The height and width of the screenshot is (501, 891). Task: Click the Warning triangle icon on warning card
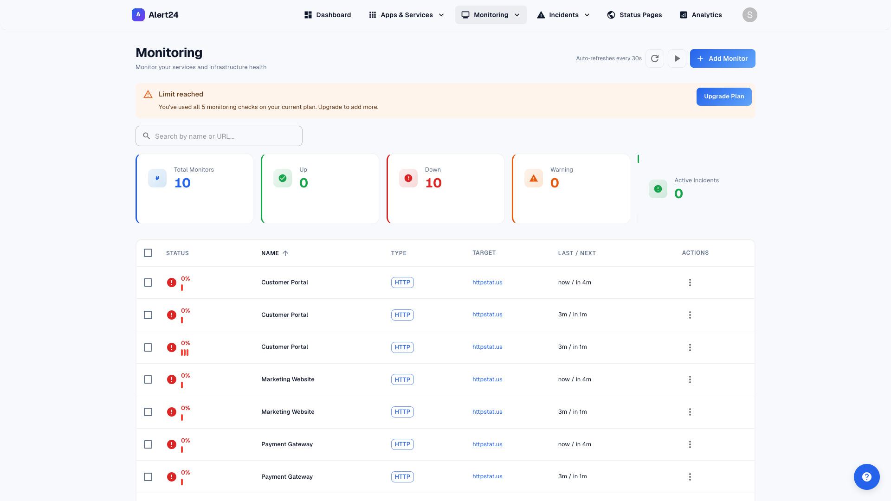(x=533, y=178)
